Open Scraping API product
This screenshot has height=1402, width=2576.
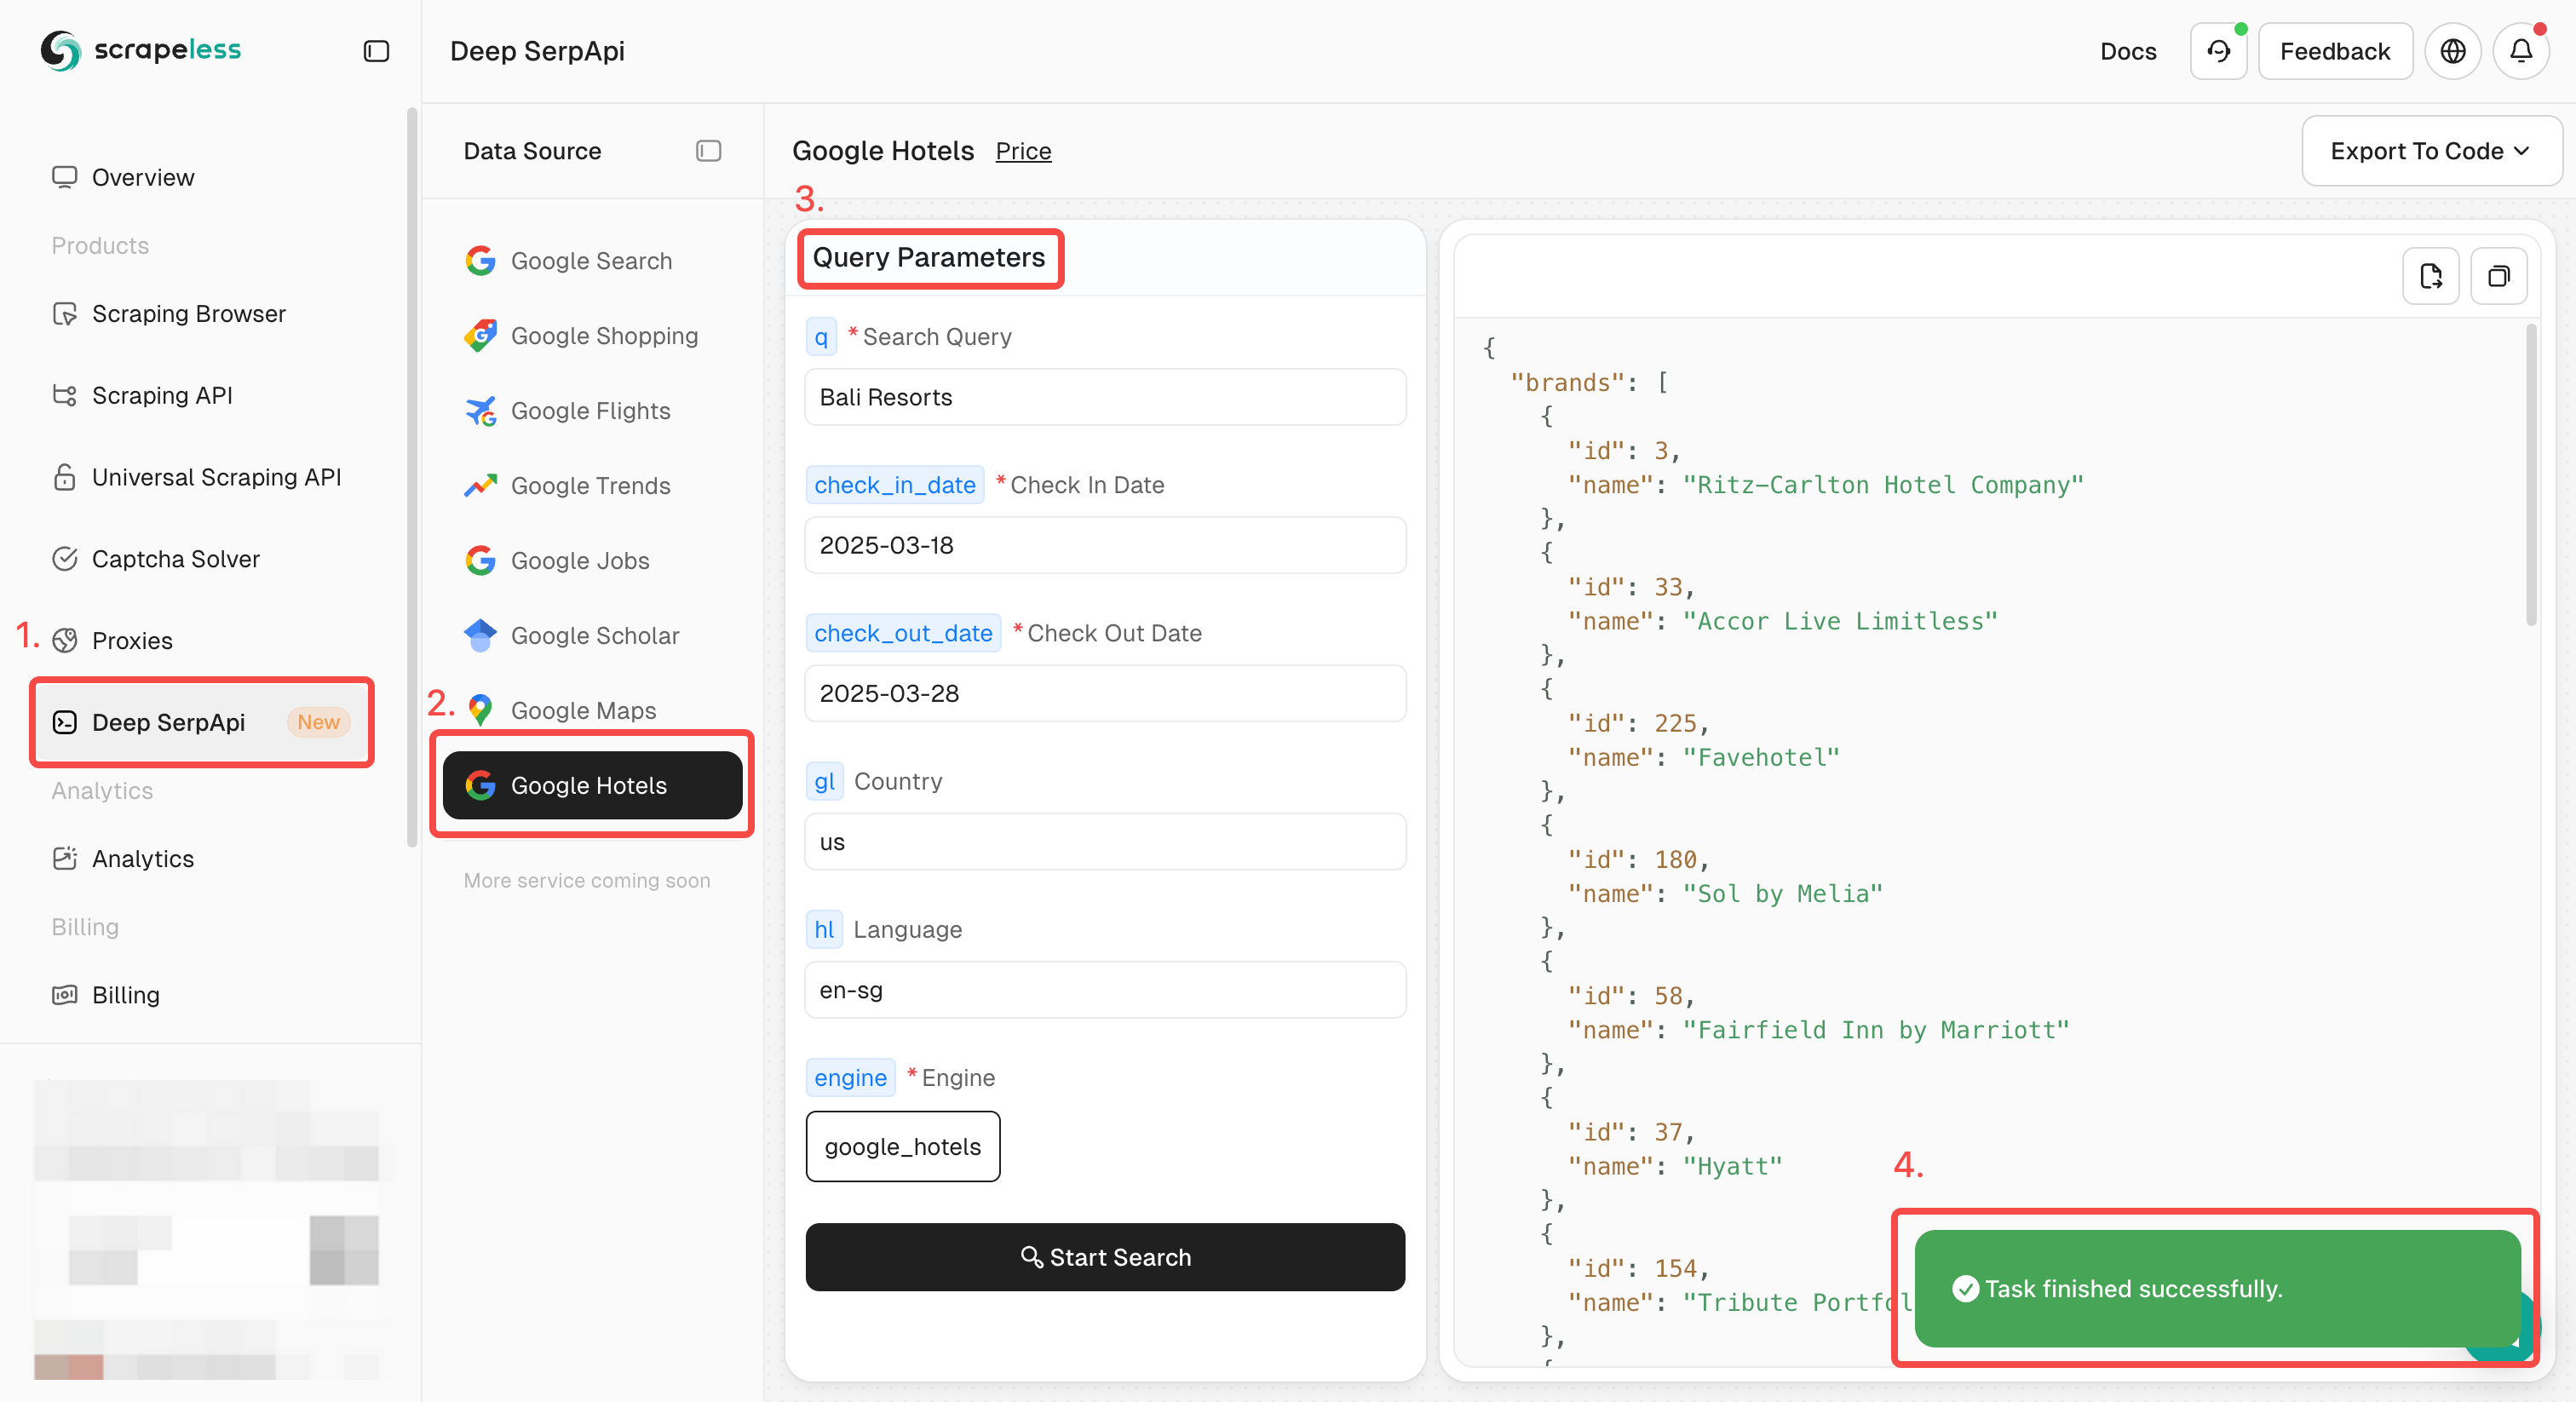point(161,395)
